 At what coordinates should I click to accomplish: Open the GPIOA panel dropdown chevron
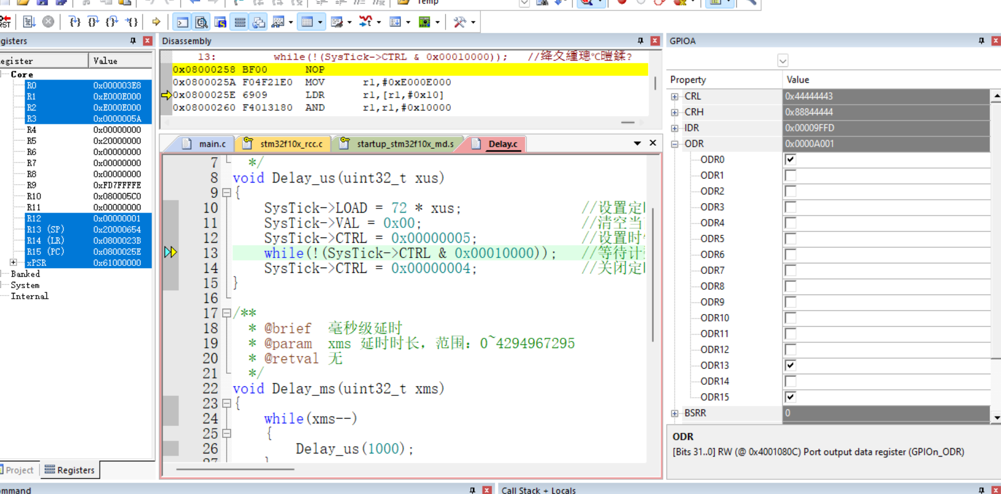click(x=783, y=61)
